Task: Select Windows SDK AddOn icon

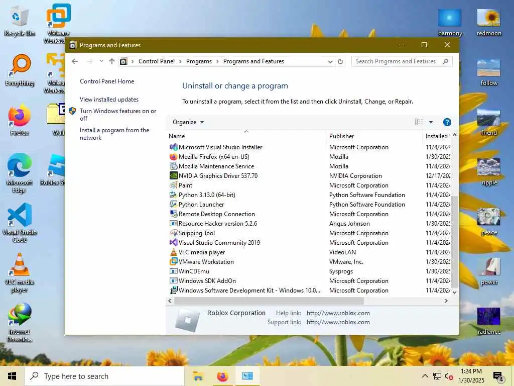Action: click(x=173, y=280)
